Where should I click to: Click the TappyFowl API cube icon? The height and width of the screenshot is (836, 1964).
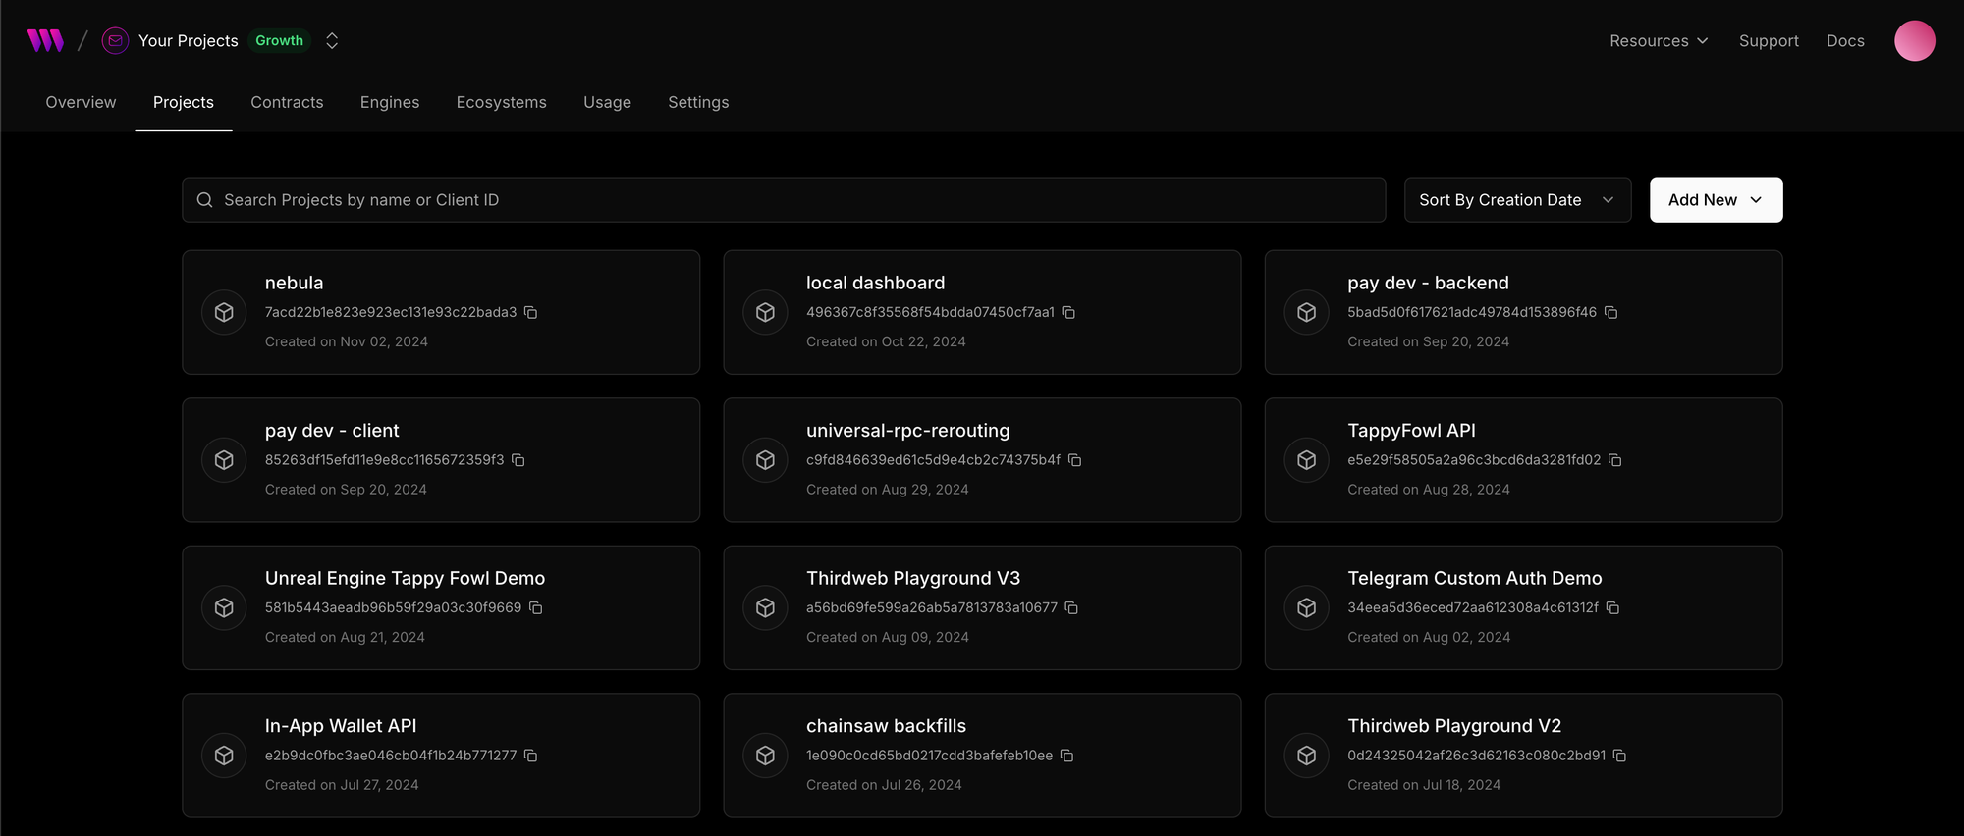[1306, 460]
